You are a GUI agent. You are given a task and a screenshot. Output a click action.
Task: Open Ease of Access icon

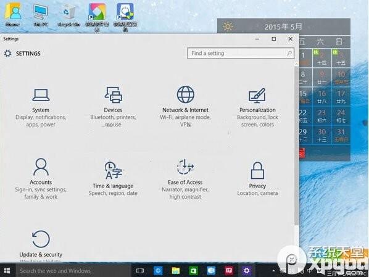coord(185,167)
